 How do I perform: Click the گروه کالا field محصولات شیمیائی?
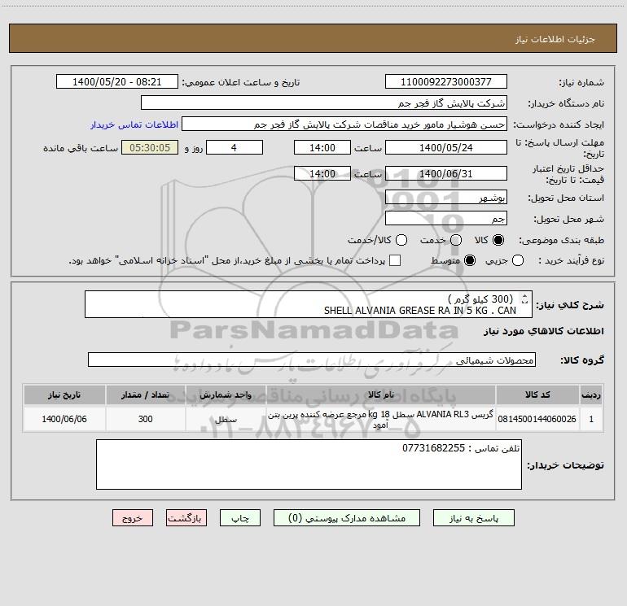[312, 360]
